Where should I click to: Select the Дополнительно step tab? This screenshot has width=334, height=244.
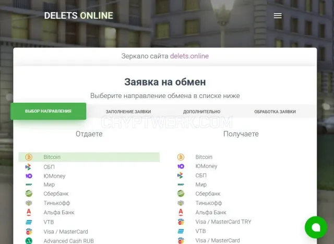202,112
